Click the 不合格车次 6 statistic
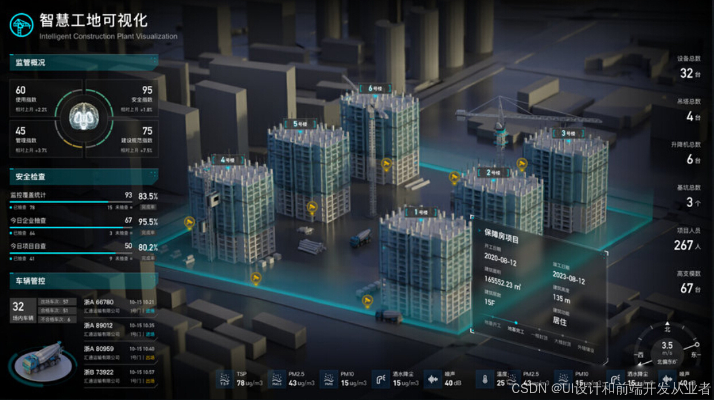 coord(57,319)
